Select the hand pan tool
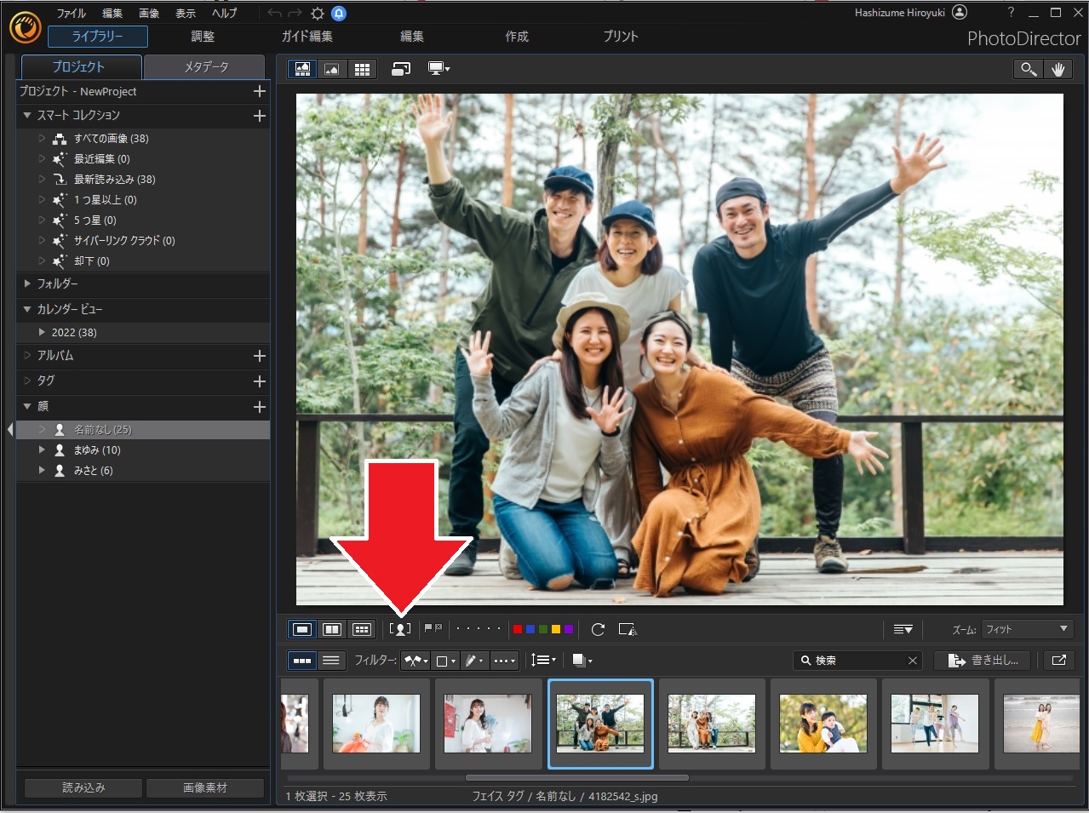Screen dimensions: 1089x813 1057,69
